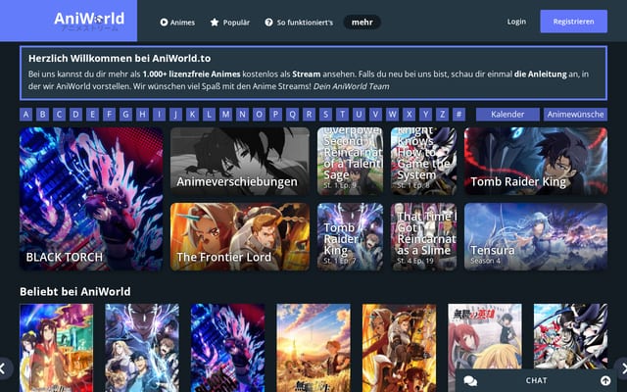Viewport: 627px width, 392px height.
Task: Filter animes by letter B
Action: point(43,115)
